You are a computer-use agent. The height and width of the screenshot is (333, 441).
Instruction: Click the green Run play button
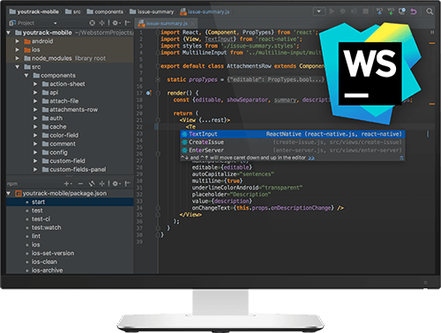pos(332,11)
